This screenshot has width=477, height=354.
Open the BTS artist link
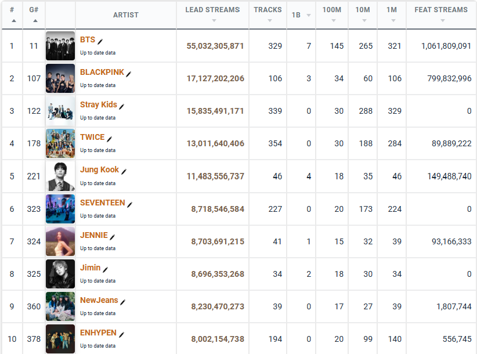pos(88,39)
